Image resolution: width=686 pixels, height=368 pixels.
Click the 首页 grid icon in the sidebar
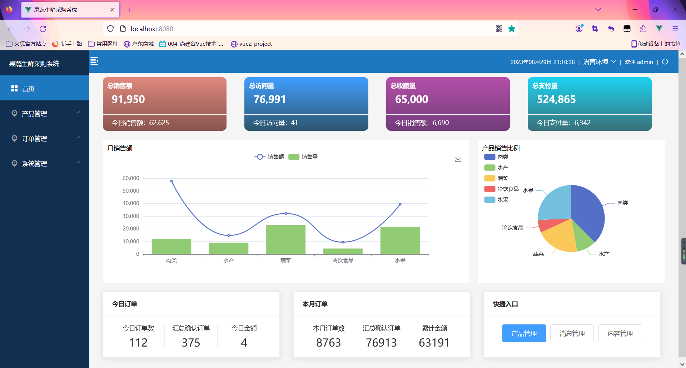click(x=14, y=88)
